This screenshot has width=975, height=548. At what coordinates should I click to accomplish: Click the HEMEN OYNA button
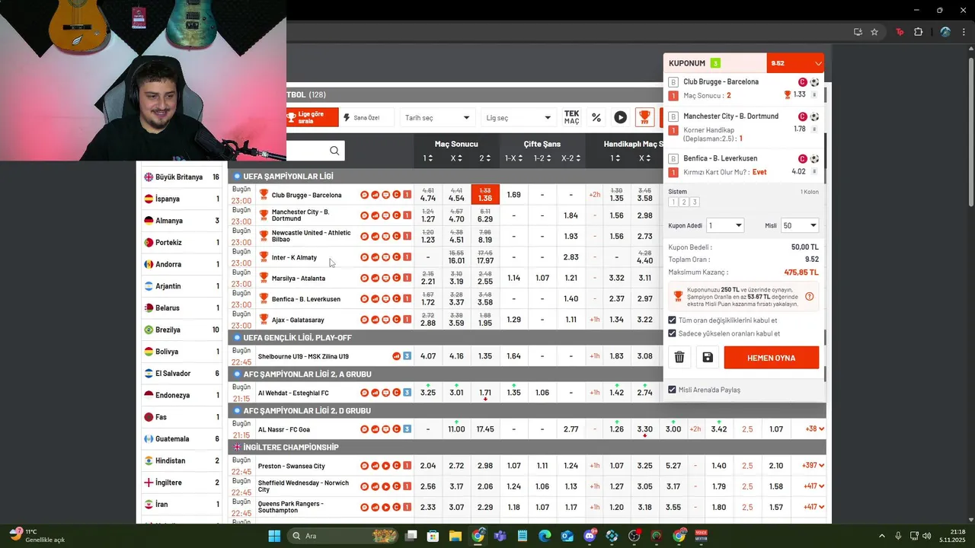click(x=771, y=358)
